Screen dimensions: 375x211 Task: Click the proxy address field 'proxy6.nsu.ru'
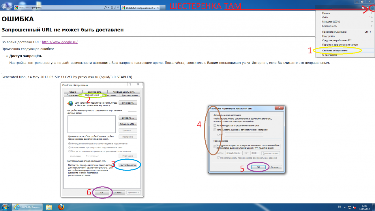(x=234, y=153)
